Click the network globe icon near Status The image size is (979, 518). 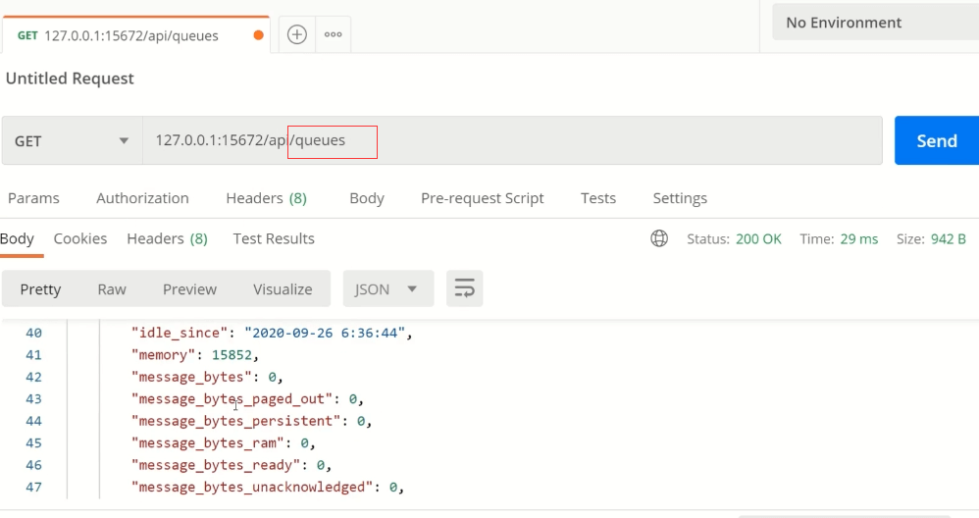pos(659,238)
